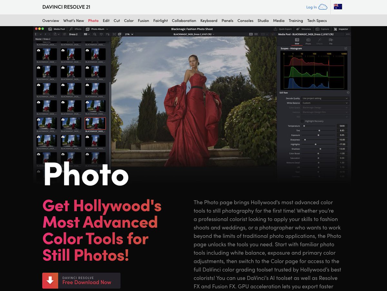Click the grid viewer mode icon

[x=256, y=34]
